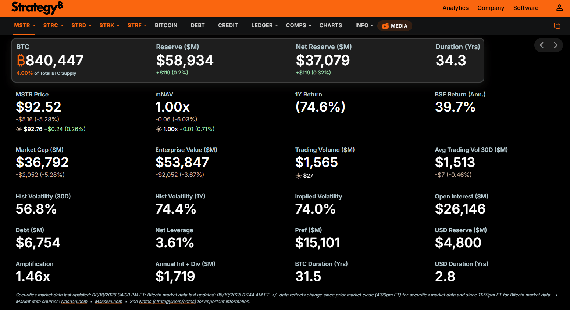Open the user account profile icon
Image resolution: width=570 pixels, height=310 pixels.
tap(559, 8)
